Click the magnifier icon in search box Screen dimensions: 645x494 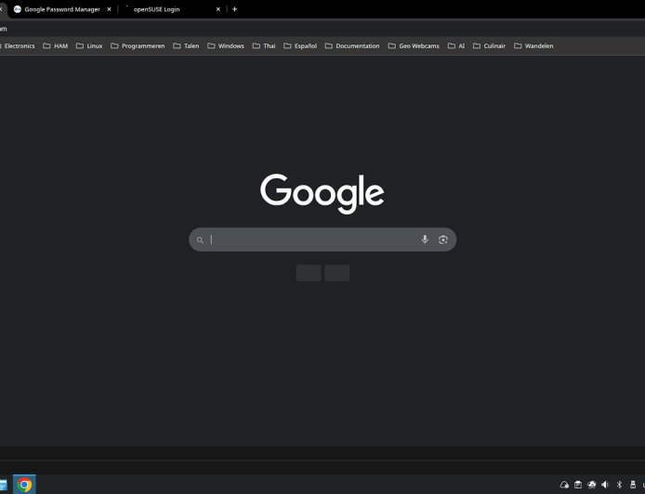point(199,240)
